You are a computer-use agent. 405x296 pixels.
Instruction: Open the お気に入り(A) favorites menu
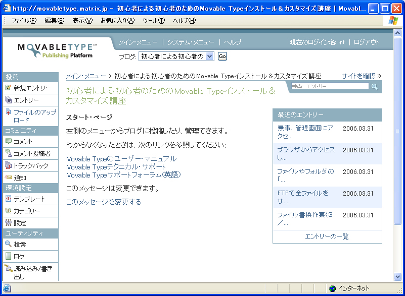(117, 21)
